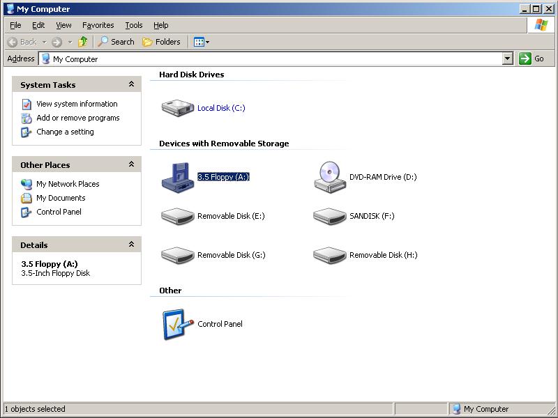Open the Views button menu
This screenshot has width=558, height=418.
tap(202, 42)
